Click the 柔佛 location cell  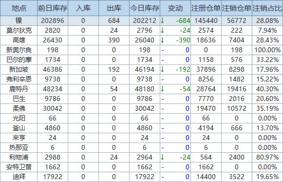(19, 108)
